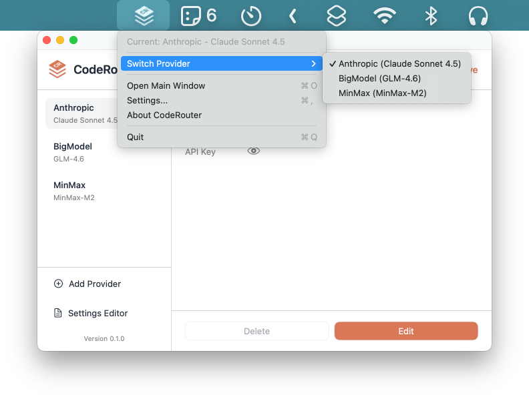This screenshot has width=529, height=395.
Task: Click the CodeRouter menu bar icon
Action: pos(143,15)
